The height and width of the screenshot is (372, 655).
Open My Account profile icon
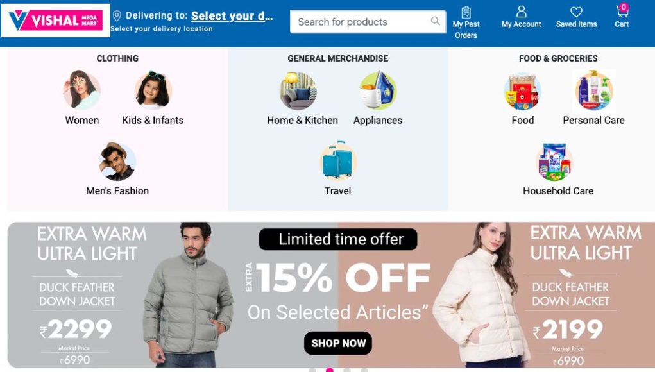click(521, 12)
